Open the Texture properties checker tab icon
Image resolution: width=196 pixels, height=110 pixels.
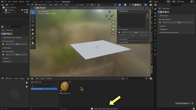point(155,54)
